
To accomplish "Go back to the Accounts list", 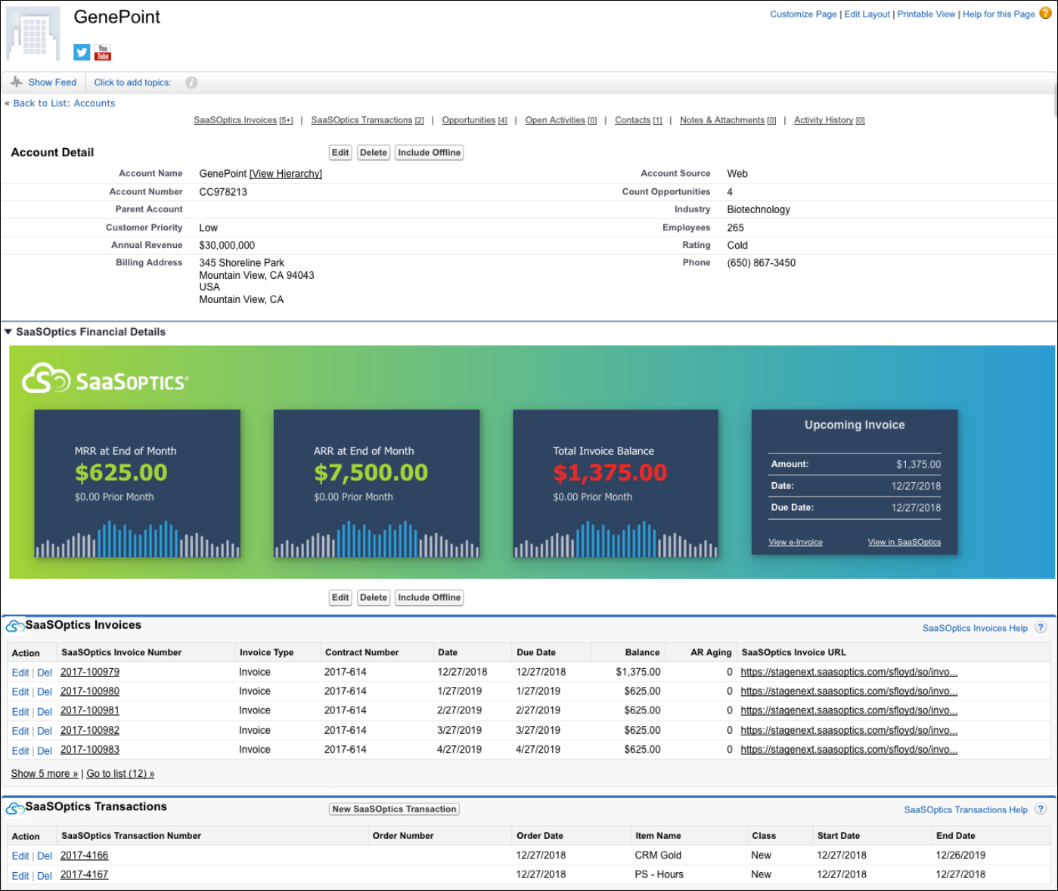I will tap(64, 103).
